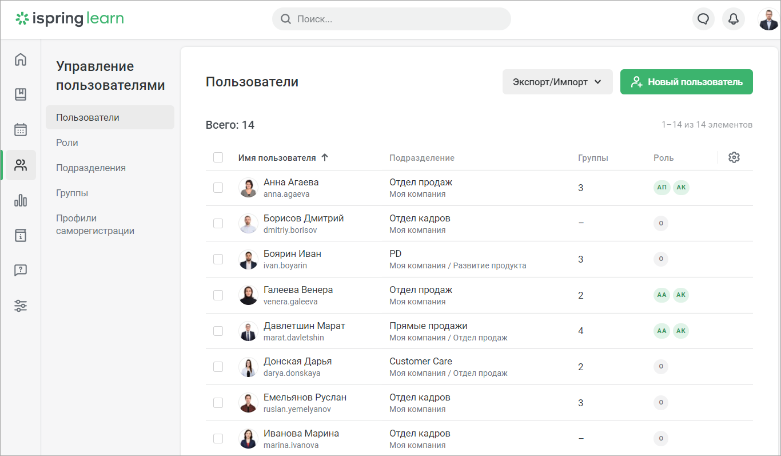Click the О role badge for Борисов Дмитрий
781x456 pixels.
(x=661, y=224)
